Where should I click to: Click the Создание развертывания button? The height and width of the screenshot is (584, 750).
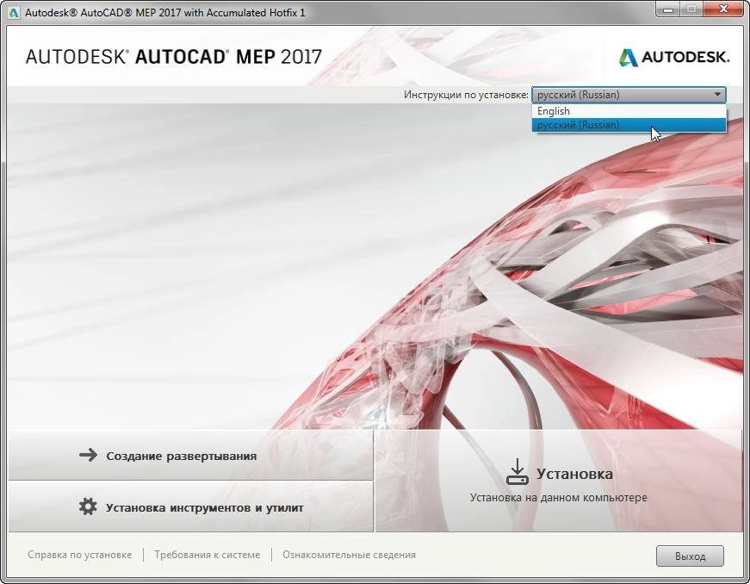pos(191,455)
